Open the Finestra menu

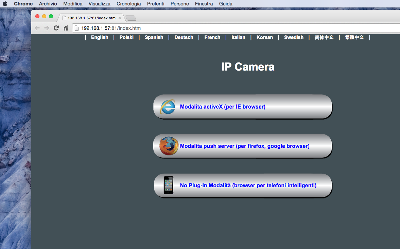pyautogui.click(x=204, y=4)
